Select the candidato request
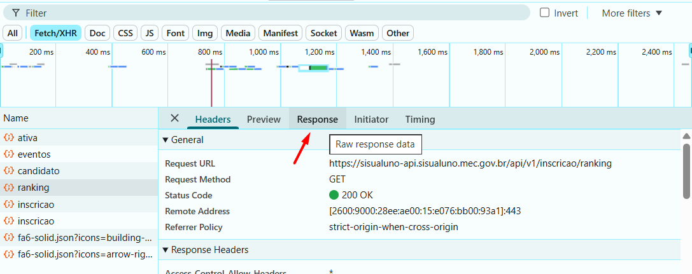The width and height of the screenshot is (692, 274). coord(79,171)
